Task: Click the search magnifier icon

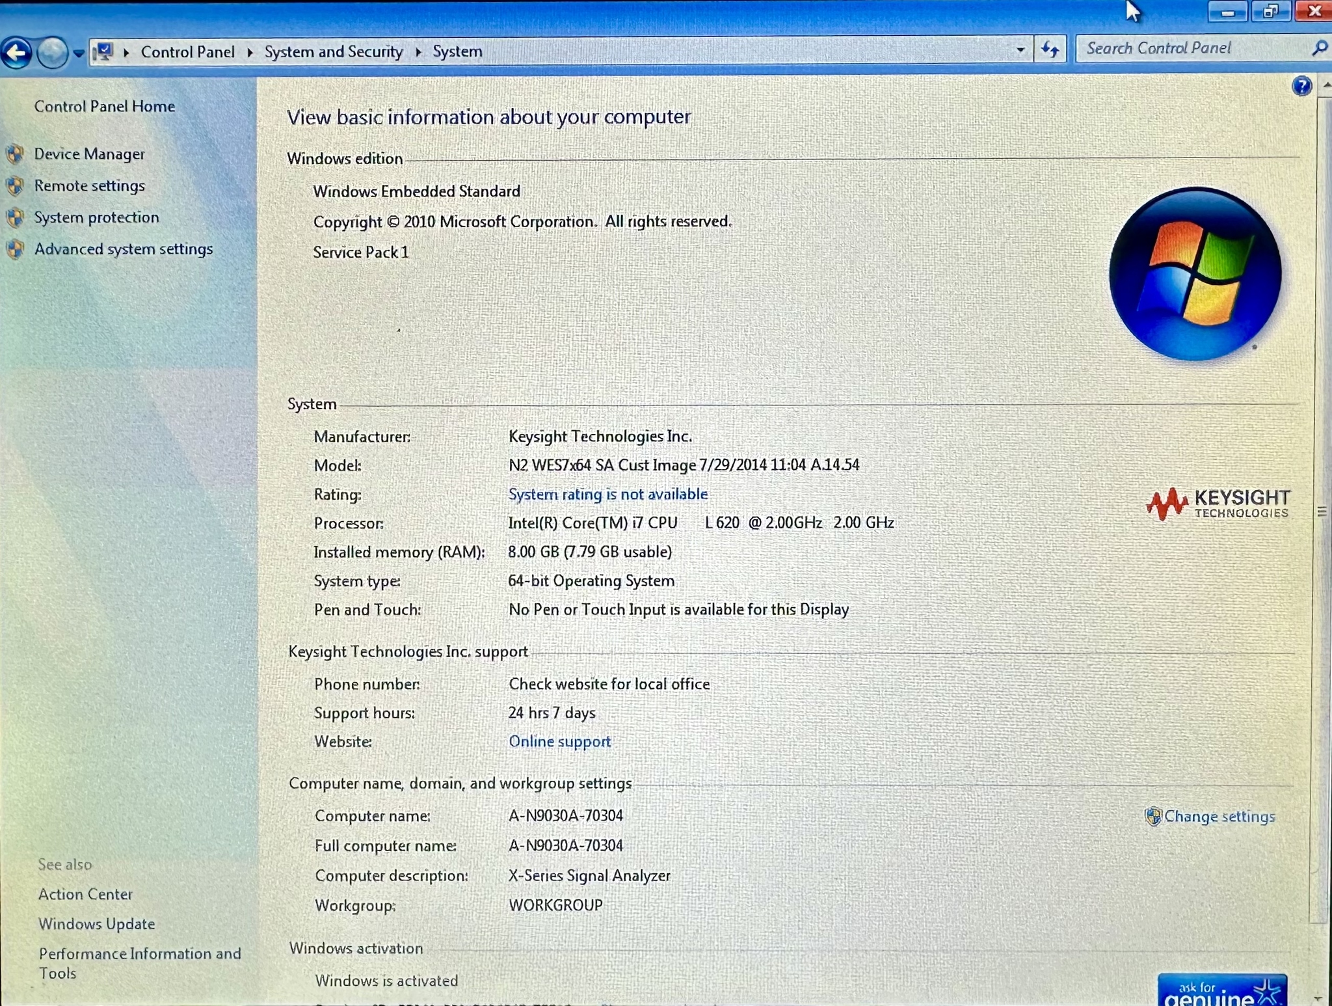Action: pos(1319,48)
